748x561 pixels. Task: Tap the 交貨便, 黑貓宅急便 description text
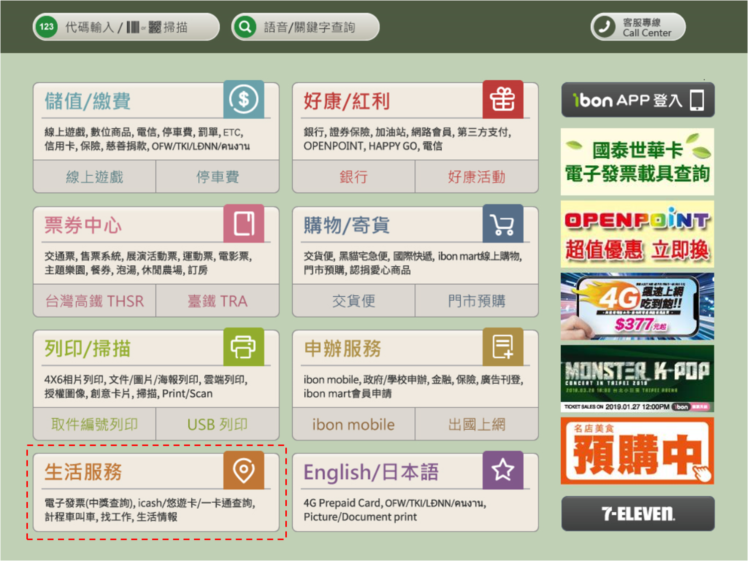pos(413,263)
